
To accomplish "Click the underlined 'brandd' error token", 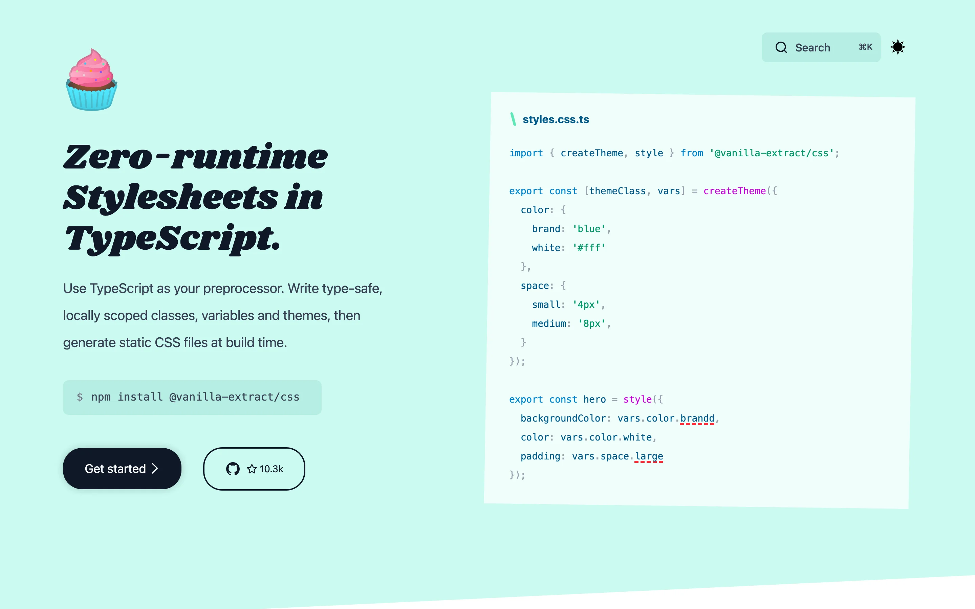I will point(697,418).
